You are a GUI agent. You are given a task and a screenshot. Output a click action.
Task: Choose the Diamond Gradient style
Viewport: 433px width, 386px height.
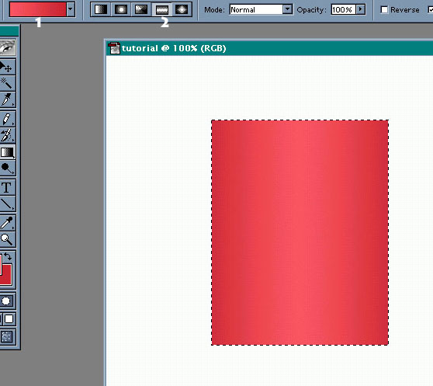(182, 9)
